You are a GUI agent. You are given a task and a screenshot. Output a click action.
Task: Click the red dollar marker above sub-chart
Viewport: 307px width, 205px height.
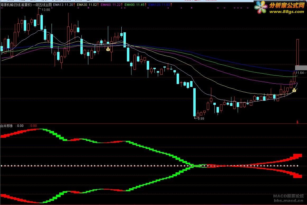point(297,122)
